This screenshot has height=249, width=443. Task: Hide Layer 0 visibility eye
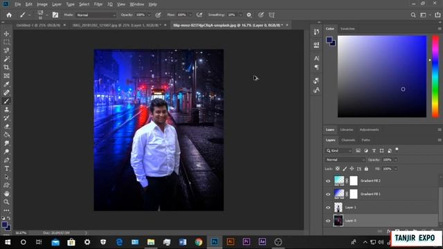(x=328, y=221)
